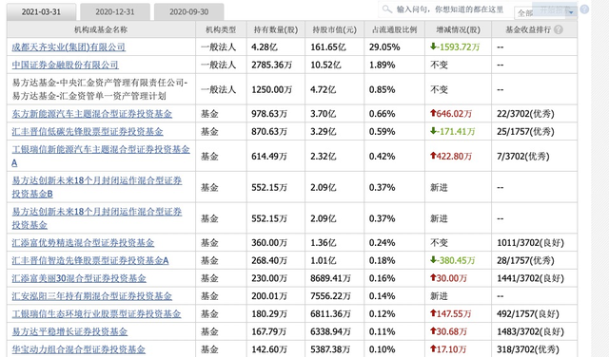This screenshot has width=609, height=357.
Task: Open 工银瑞信生态环境行业股票型证券投资基金 link
Action: (x=96, y=314)
